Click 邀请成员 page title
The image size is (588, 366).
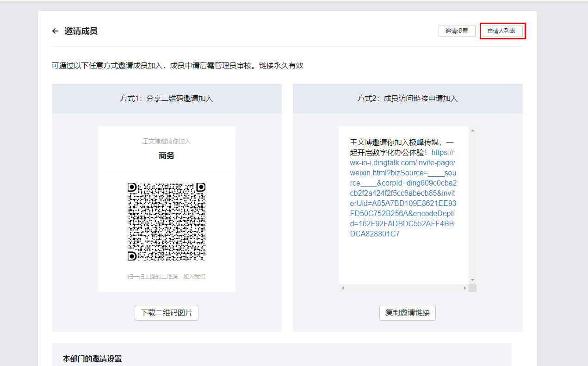[81, 31]
